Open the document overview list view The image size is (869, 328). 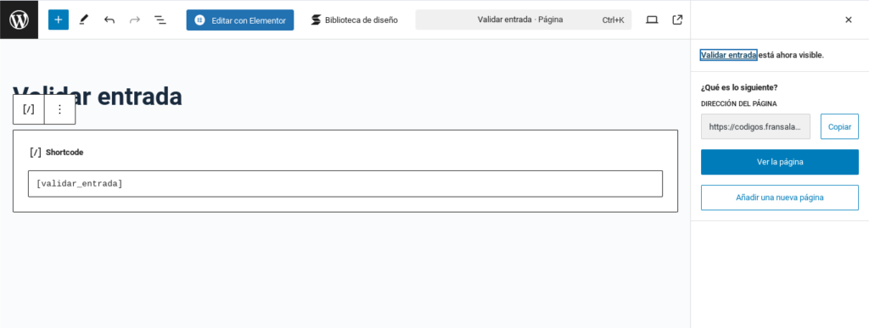(x=160, y=19)
